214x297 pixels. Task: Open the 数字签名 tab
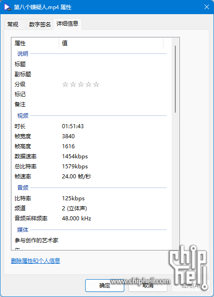(40, 24)
